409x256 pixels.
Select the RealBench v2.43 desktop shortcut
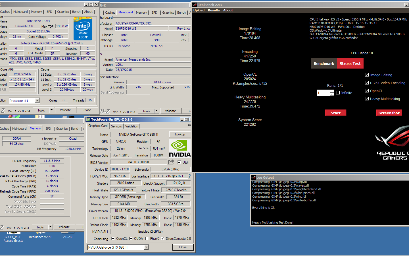pos(41,235)
